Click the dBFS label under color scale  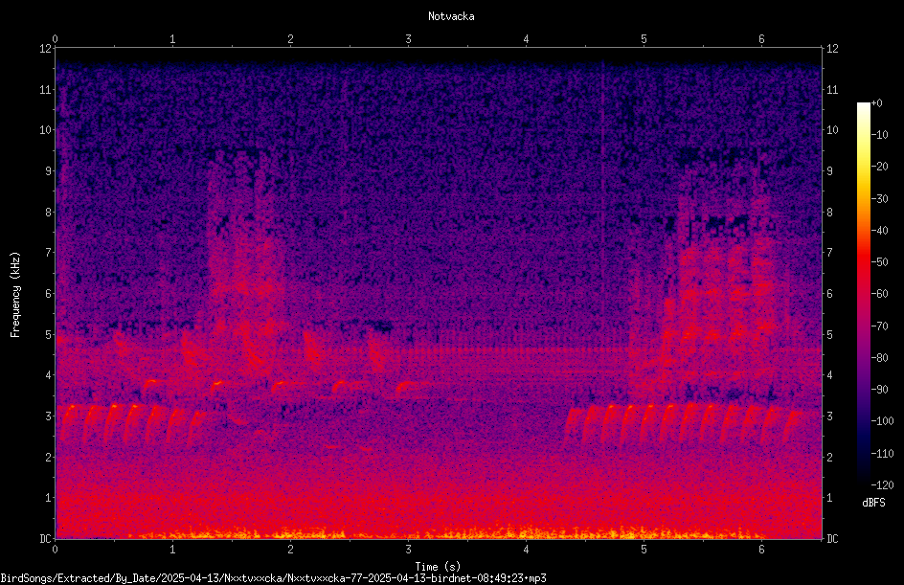pos(873,503)
